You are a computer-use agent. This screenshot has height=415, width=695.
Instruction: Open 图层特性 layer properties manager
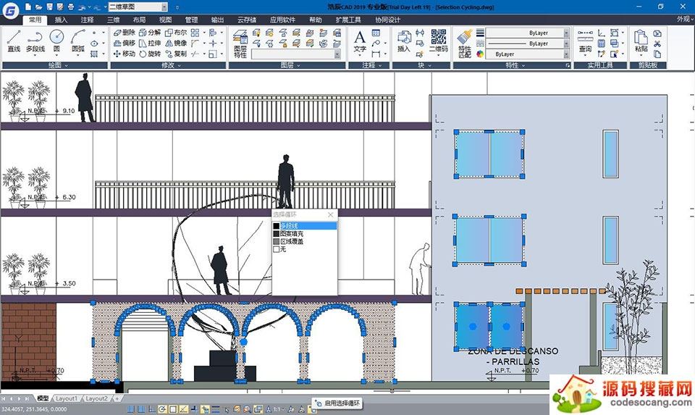240,43
